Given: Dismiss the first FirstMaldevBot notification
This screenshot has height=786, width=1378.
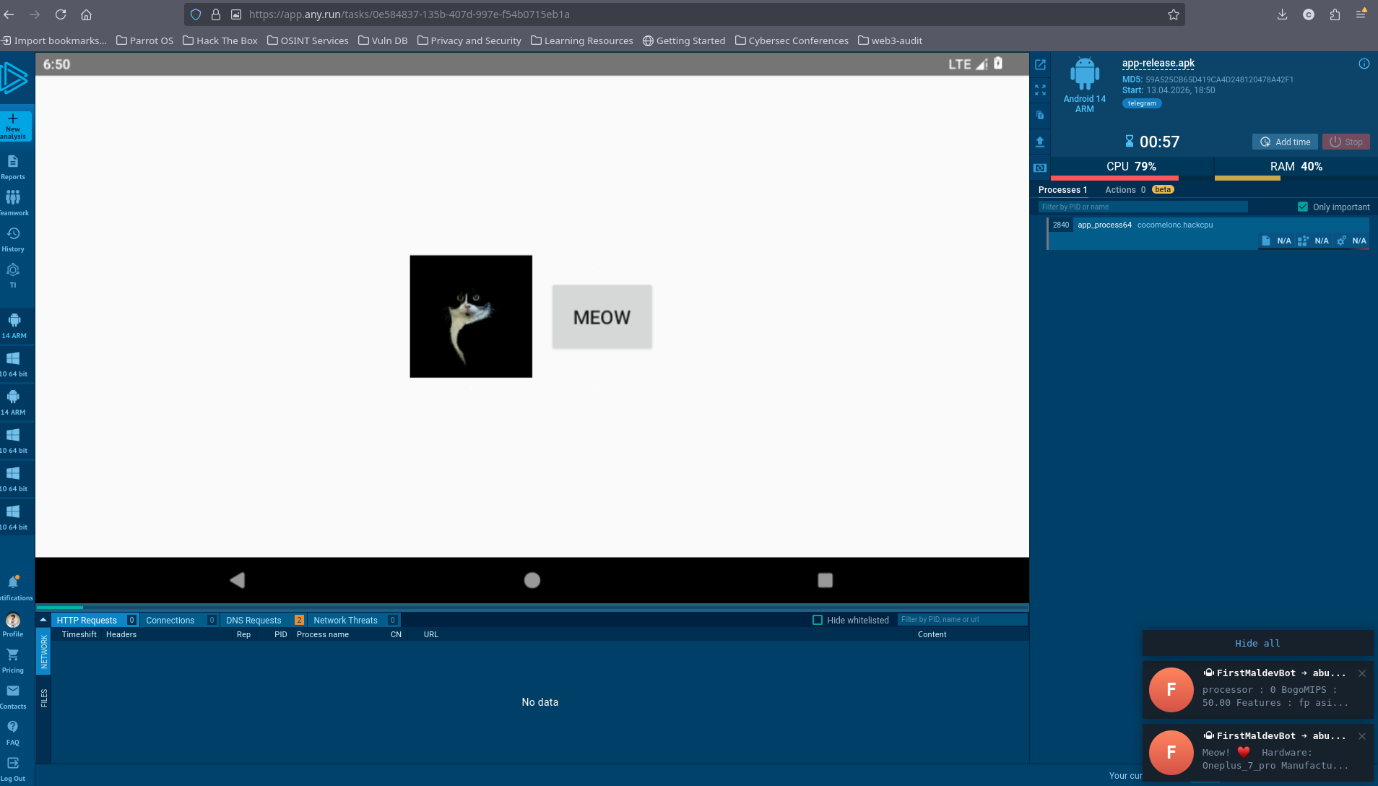Looking at the screenshot, I should coord(1361,673).
